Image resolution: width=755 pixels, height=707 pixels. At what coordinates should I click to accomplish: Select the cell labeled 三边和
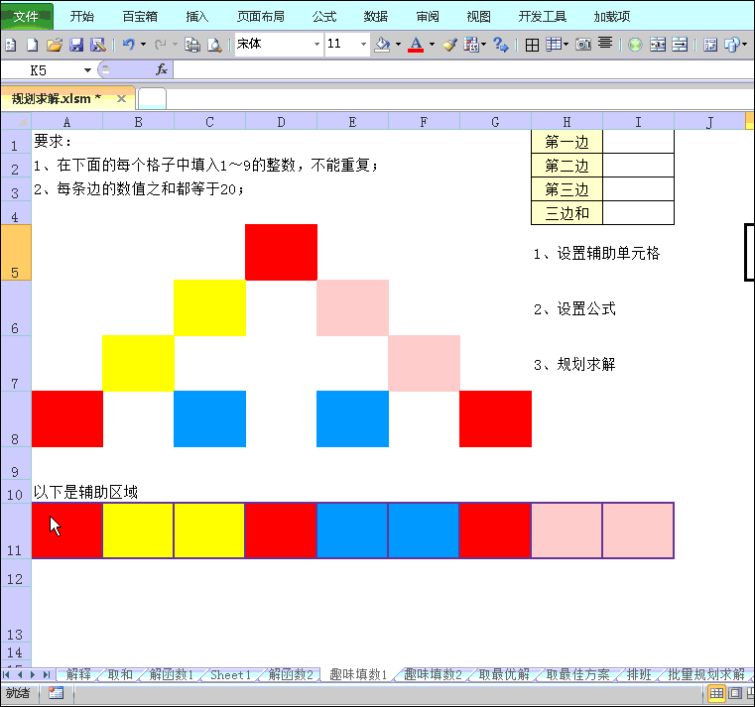pos(566,213)
